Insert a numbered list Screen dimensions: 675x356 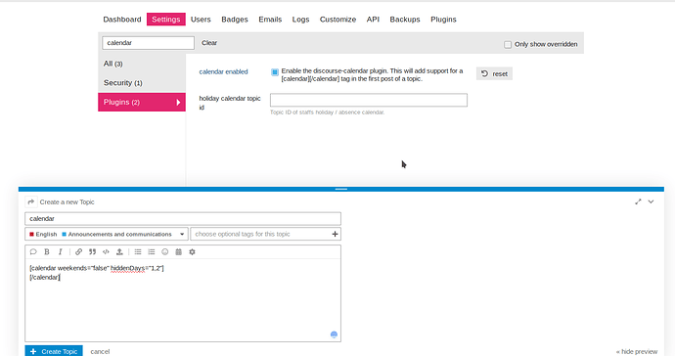coord(152,251)
